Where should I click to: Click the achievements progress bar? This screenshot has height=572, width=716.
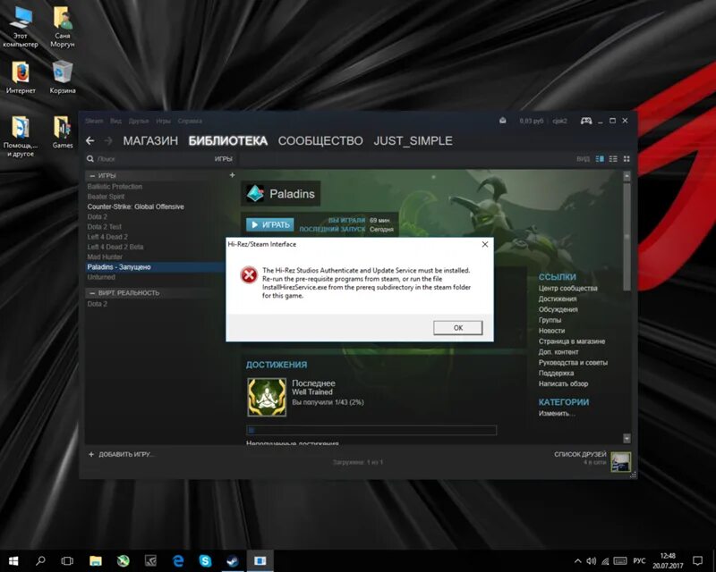click(371, 430)
